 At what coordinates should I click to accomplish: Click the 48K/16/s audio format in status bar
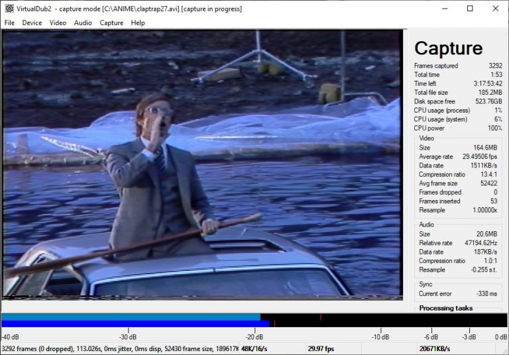coord(254,349)
